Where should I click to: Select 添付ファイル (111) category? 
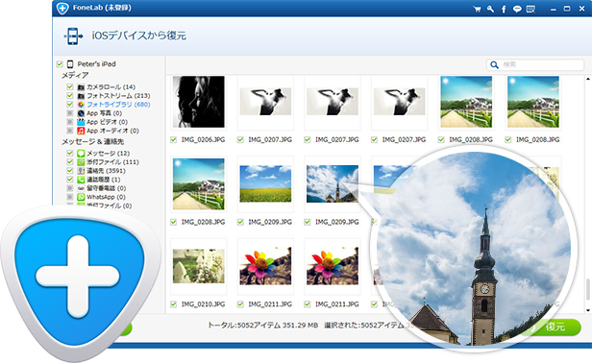112,162
